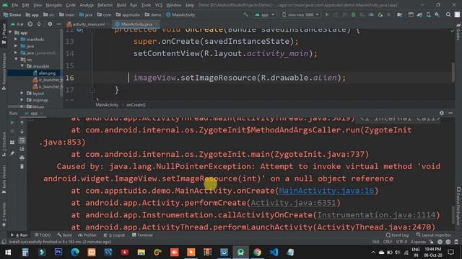Screen dimensions: 462x259
Task: Open the Terminal tool window button
Action: [x=142, y=235]
